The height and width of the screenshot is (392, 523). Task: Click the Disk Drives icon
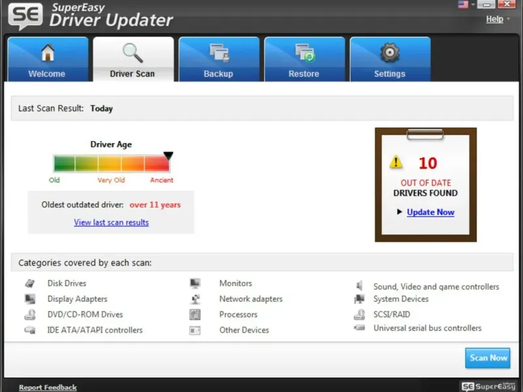point(30,284)
